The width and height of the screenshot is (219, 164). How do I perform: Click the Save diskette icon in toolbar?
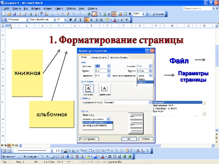coord(14,14)
